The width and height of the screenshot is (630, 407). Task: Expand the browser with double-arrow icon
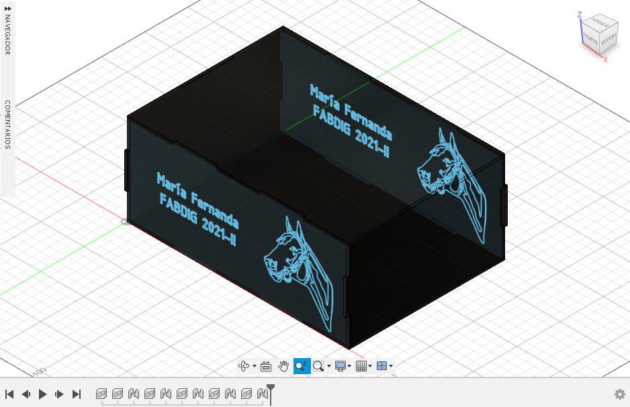(x=7, y=8)
